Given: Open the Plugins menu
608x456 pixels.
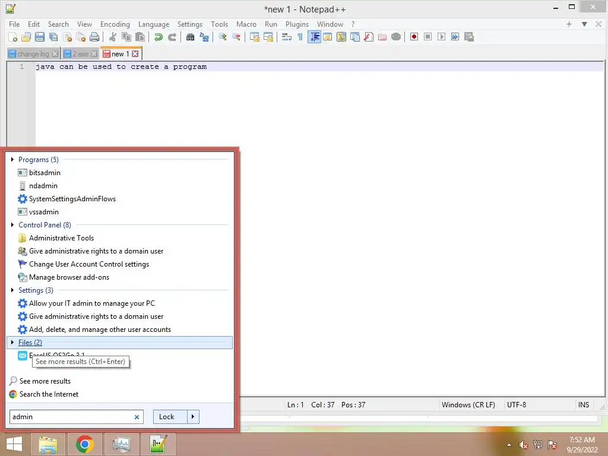Looking at the screenshot, I should point(297,24).
